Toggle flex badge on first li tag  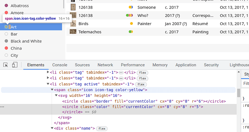click(x=143, y=72)
